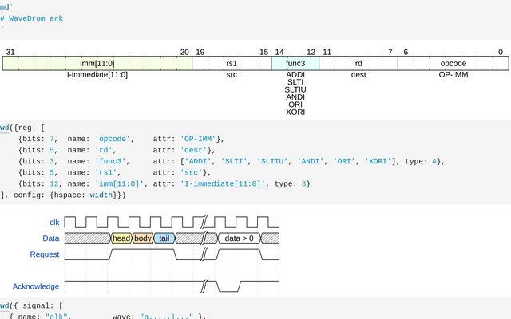Click bit number 0 above the register

click(501, 52)
